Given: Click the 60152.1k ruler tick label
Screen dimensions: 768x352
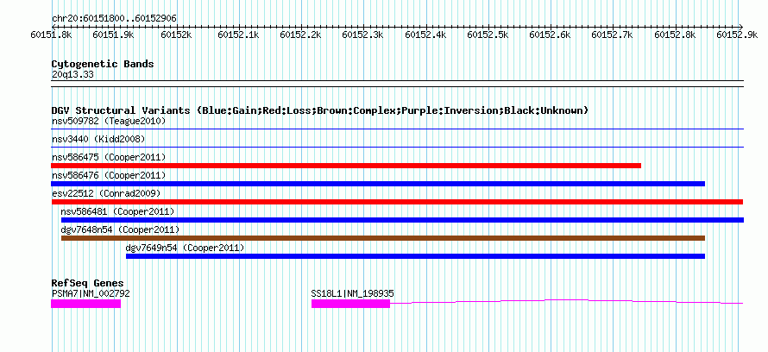Looking at the screenshot, I should coord(238,35).
